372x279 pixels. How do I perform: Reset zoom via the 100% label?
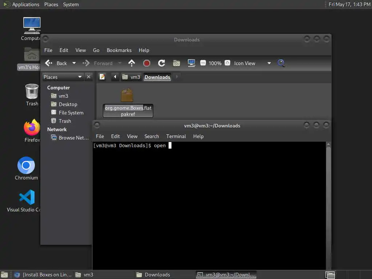tap(215, 63)
